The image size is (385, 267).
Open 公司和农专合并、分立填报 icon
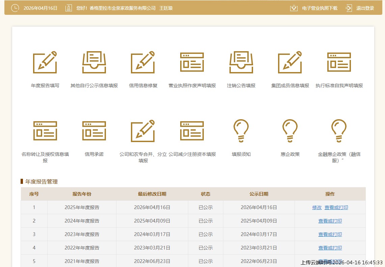[x=143, y=131]
